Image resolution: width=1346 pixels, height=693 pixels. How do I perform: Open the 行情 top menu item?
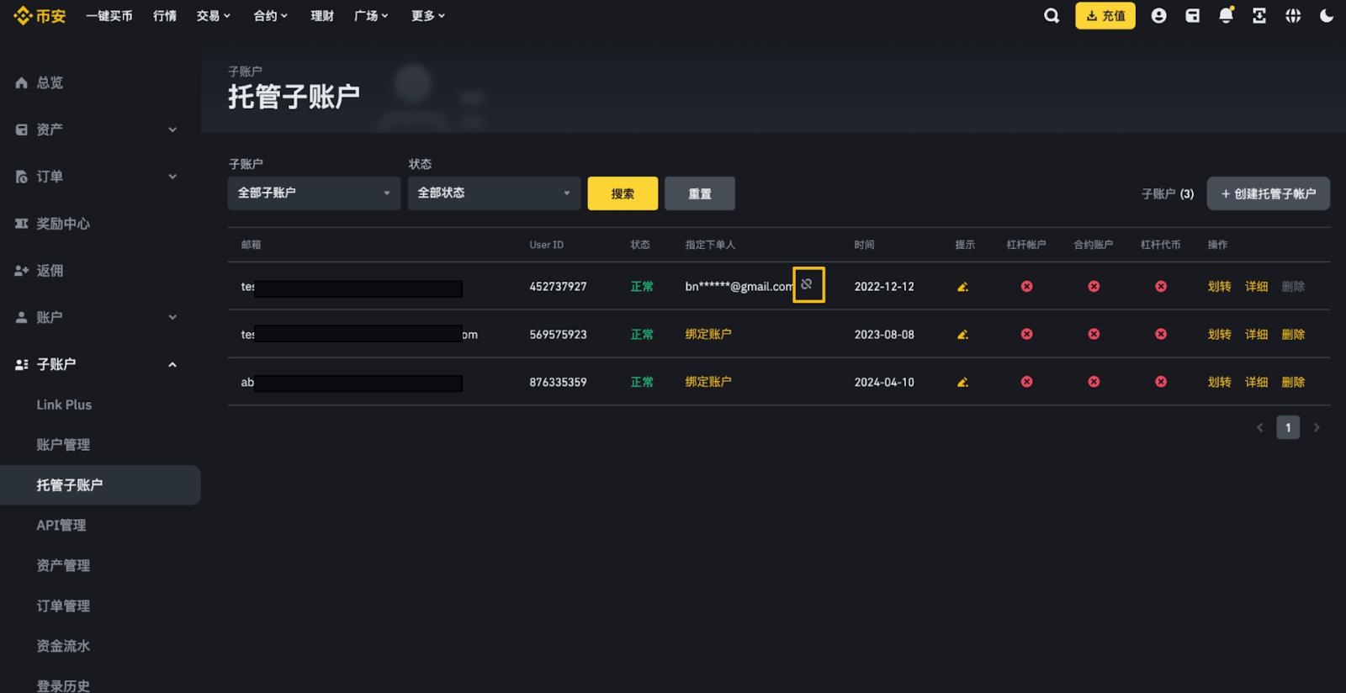(x=165, y=16)
